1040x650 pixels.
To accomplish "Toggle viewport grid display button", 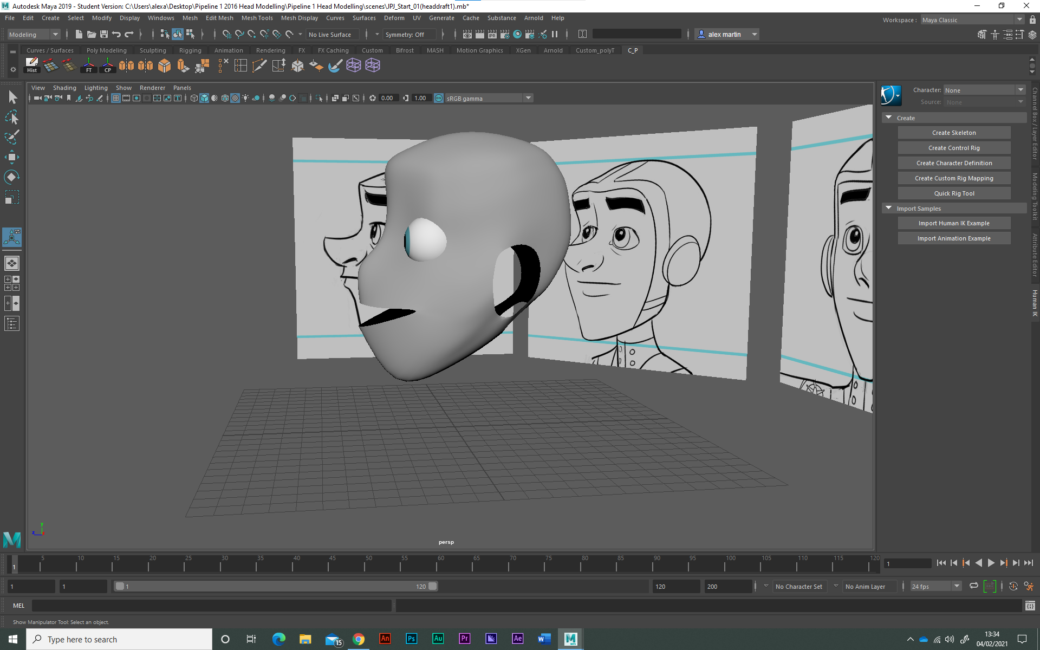I will [116, 98].
